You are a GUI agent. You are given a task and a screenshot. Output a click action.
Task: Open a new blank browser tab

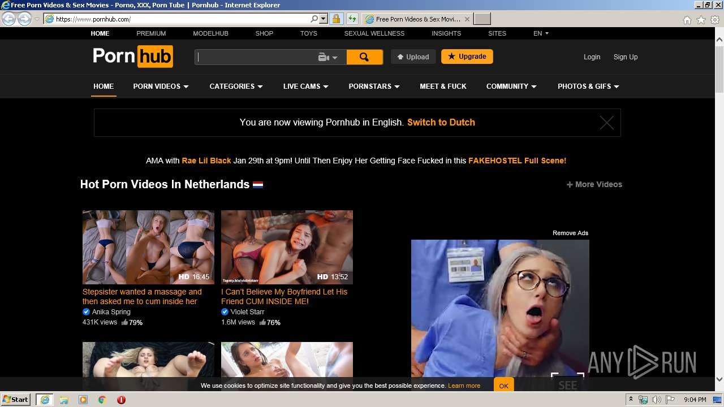482,19
